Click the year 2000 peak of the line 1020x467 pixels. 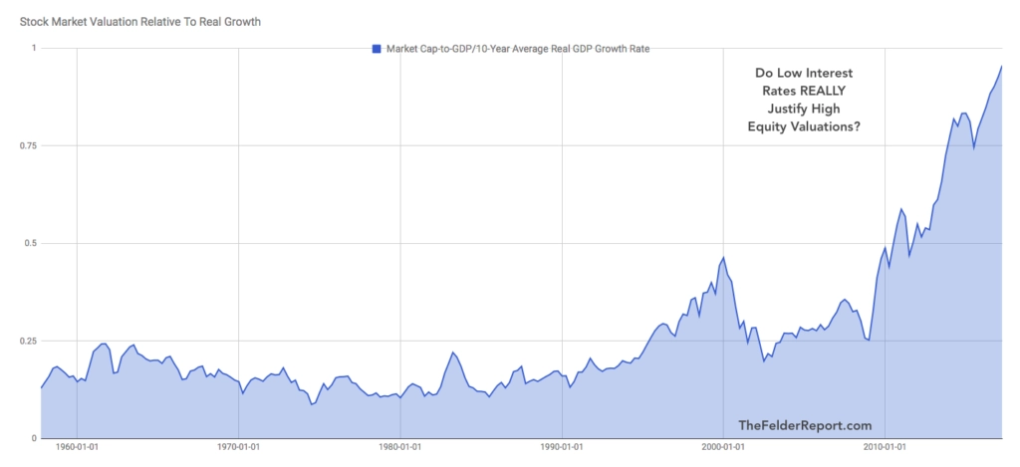coord(723,258)
